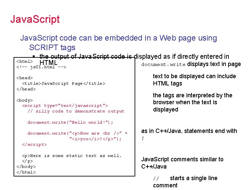
Task: Click the '// silly code to demonstrate output' comment
Action: coord(76,111)
